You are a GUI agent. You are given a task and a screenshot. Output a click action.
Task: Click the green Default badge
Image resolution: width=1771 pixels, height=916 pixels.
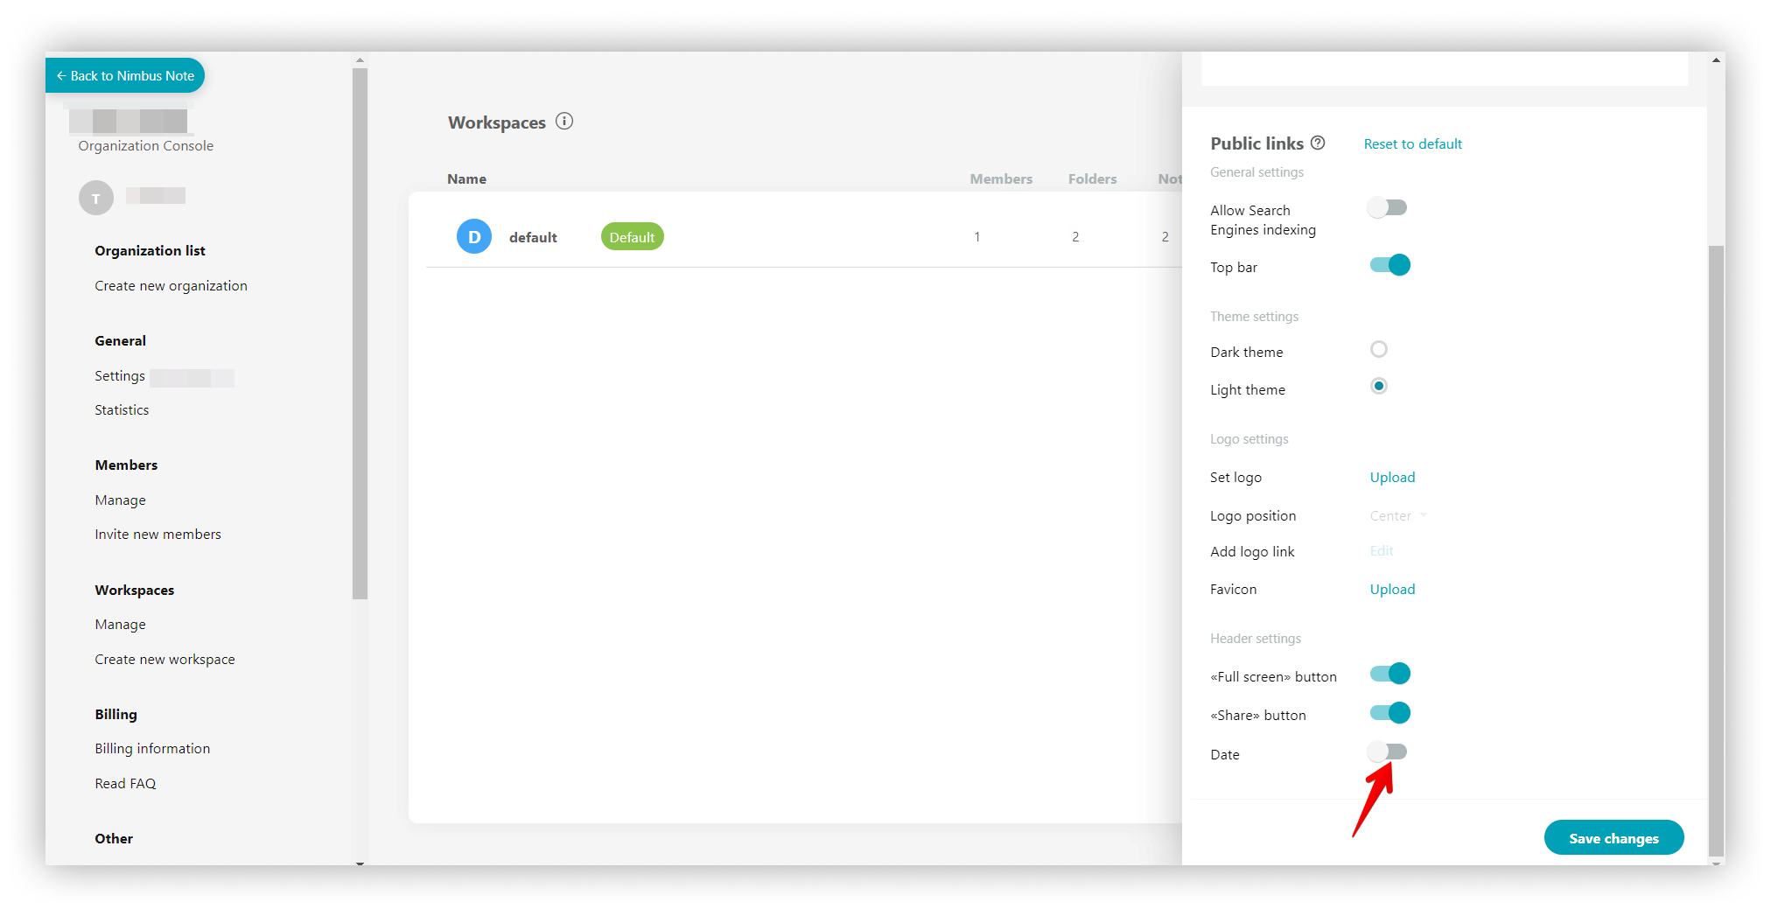tap(632, 237)
